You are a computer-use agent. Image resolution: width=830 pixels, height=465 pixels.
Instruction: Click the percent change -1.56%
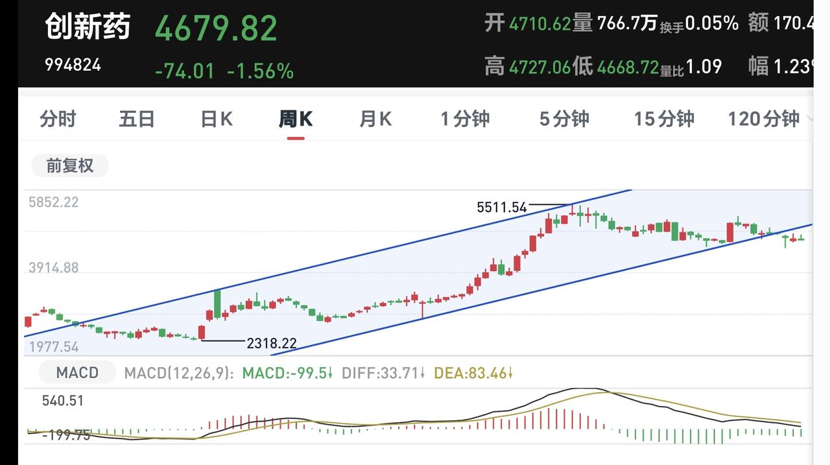click(261, 71)
